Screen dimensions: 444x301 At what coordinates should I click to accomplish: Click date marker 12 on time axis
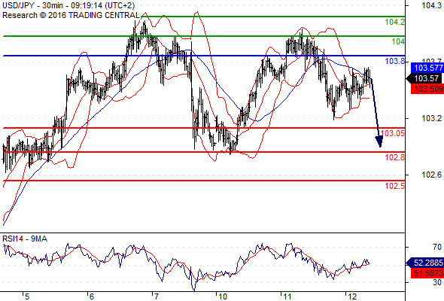coord(352,296)
